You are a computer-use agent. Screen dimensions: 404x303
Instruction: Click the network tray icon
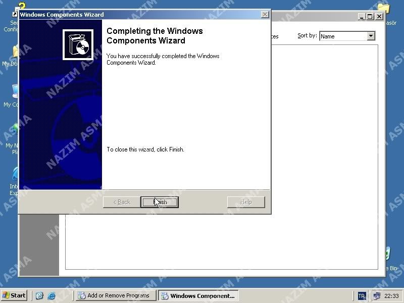[376, 296]
